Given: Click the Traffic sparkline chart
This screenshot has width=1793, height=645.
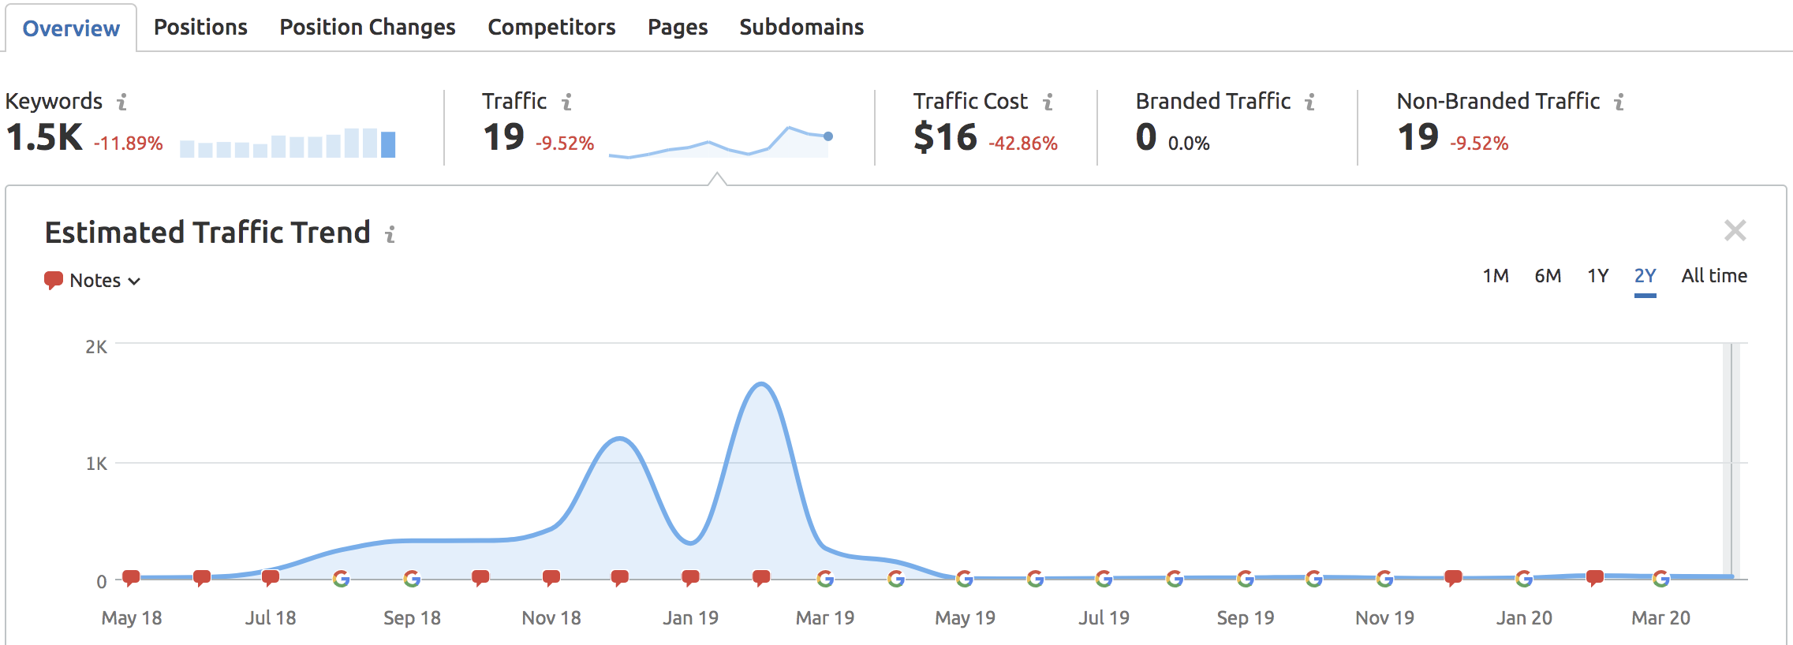Looking at the screenshot, I should [719, 143].
